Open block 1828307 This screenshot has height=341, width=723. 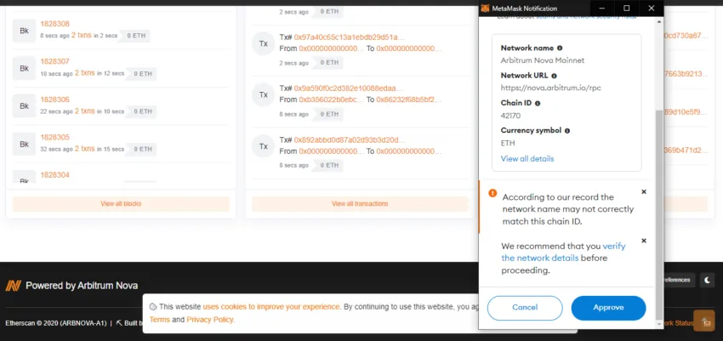(55, 62)
